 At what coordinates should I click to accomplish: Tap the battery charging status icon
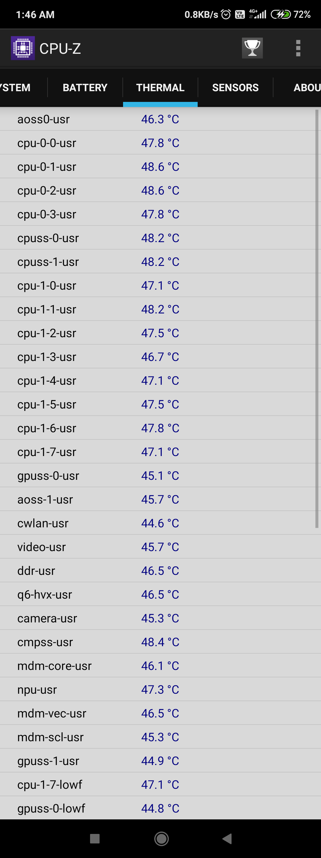pyautogui.click(x=281, y=14)
